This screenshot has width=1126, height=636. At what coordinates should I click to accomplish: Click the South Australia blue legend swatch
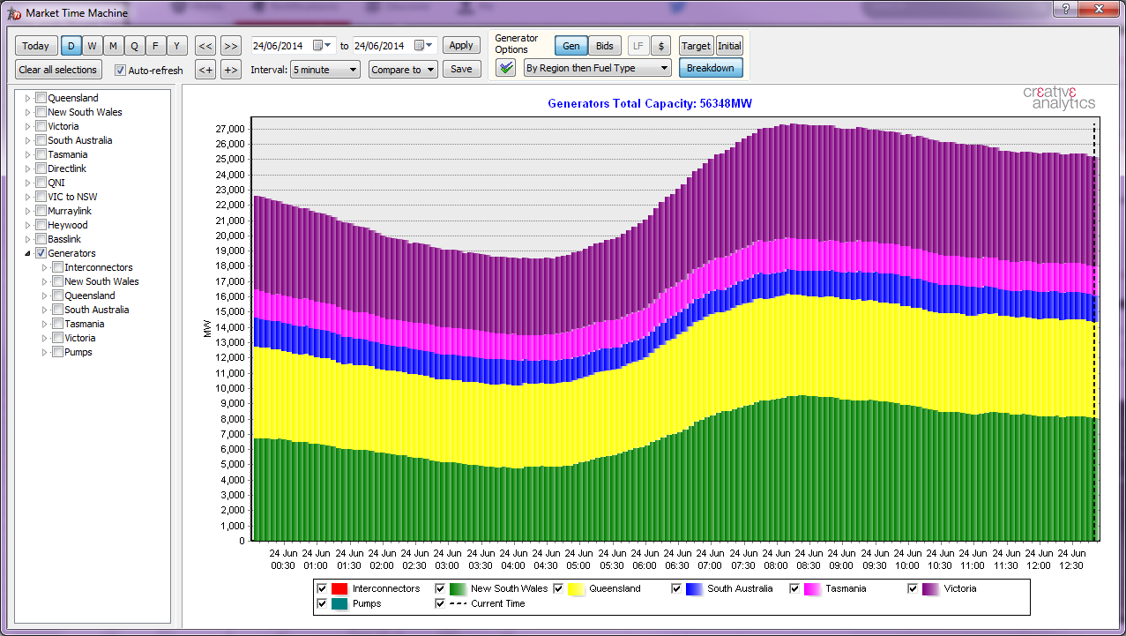694,588
